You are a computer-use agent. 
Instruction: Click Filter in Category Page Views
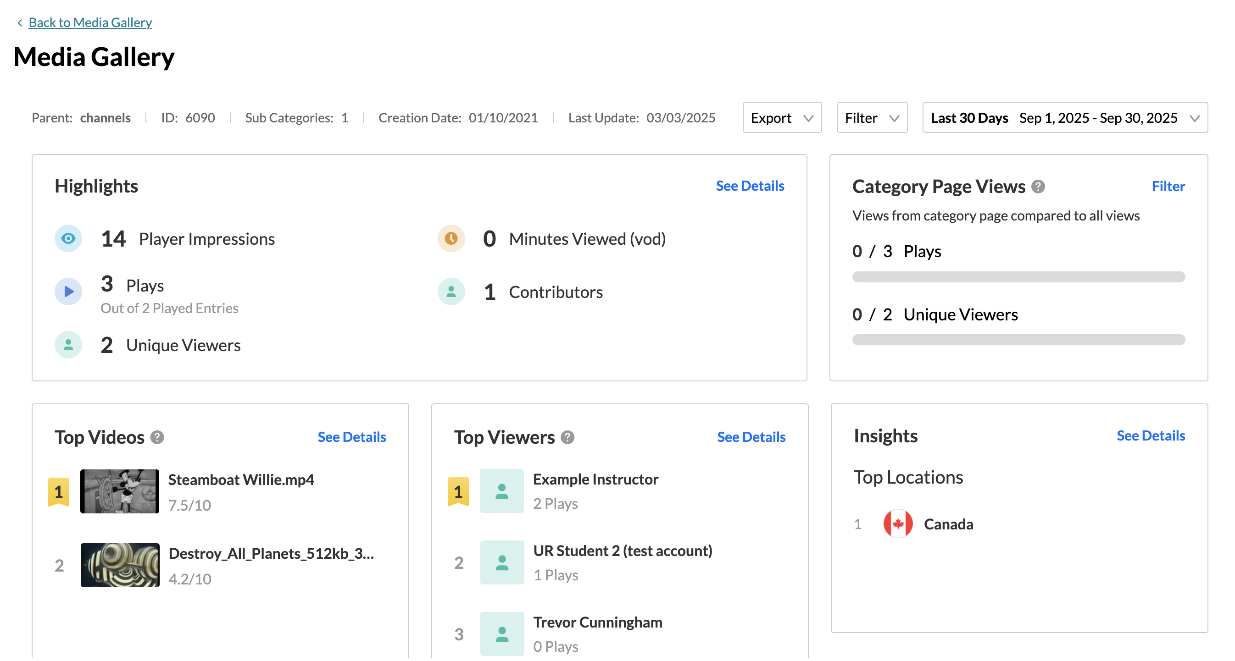pos(1168,186)
